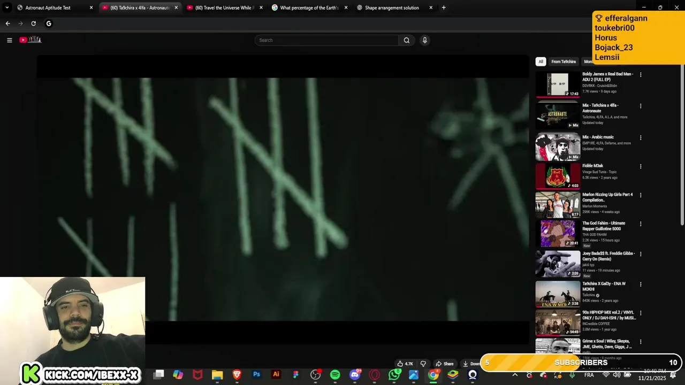Open Astronaute mix thumbnail

tap(558, 115)
